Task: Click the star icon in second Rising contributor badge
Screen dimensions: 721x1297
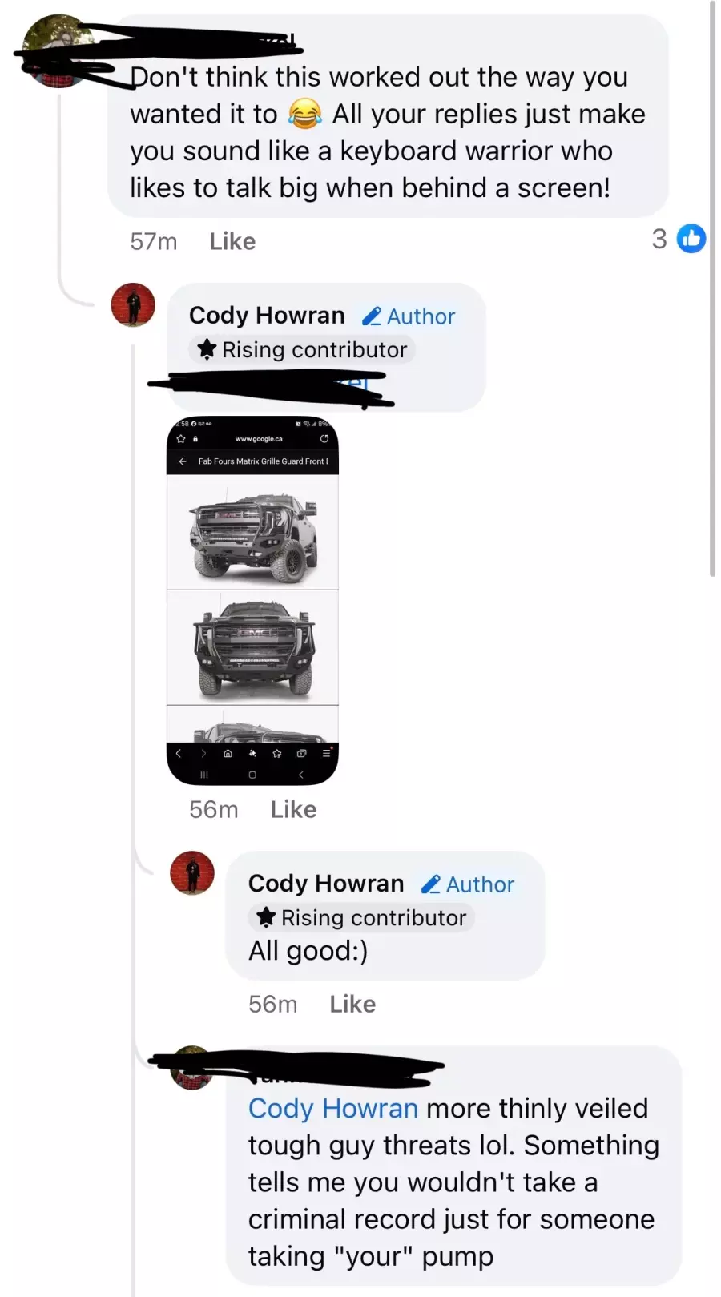Action: [x=266, y=917]
